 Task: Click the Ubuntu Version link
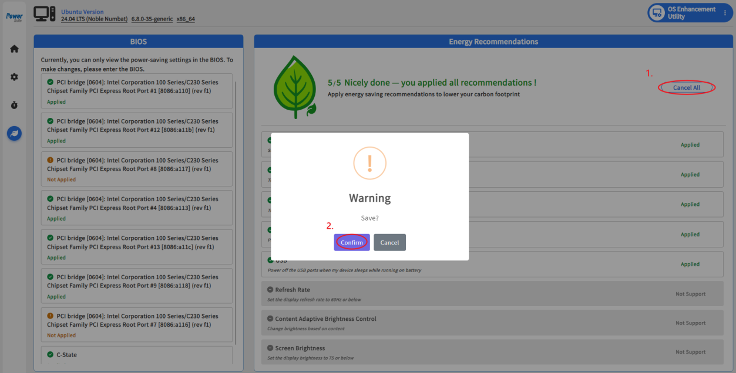pyautogui.click(x=82, y=12)
